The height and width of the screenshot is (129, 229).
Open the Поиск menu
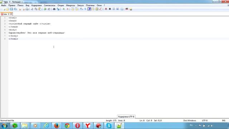[20, 5]
